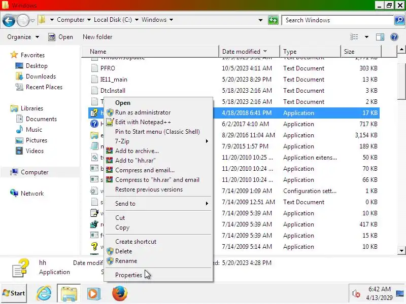Sort by the Name column header
The height and width of the screenshot is (304, 406).
150,52
